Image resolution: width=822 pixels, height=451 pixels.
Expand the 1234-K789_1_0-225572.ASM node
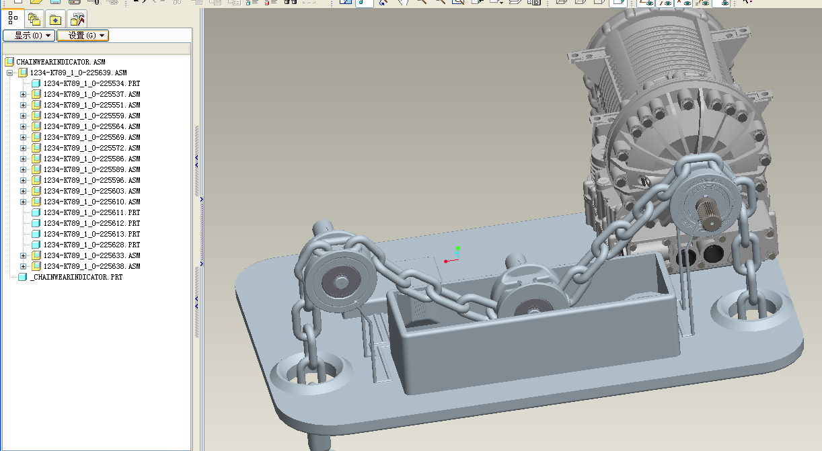23,148
